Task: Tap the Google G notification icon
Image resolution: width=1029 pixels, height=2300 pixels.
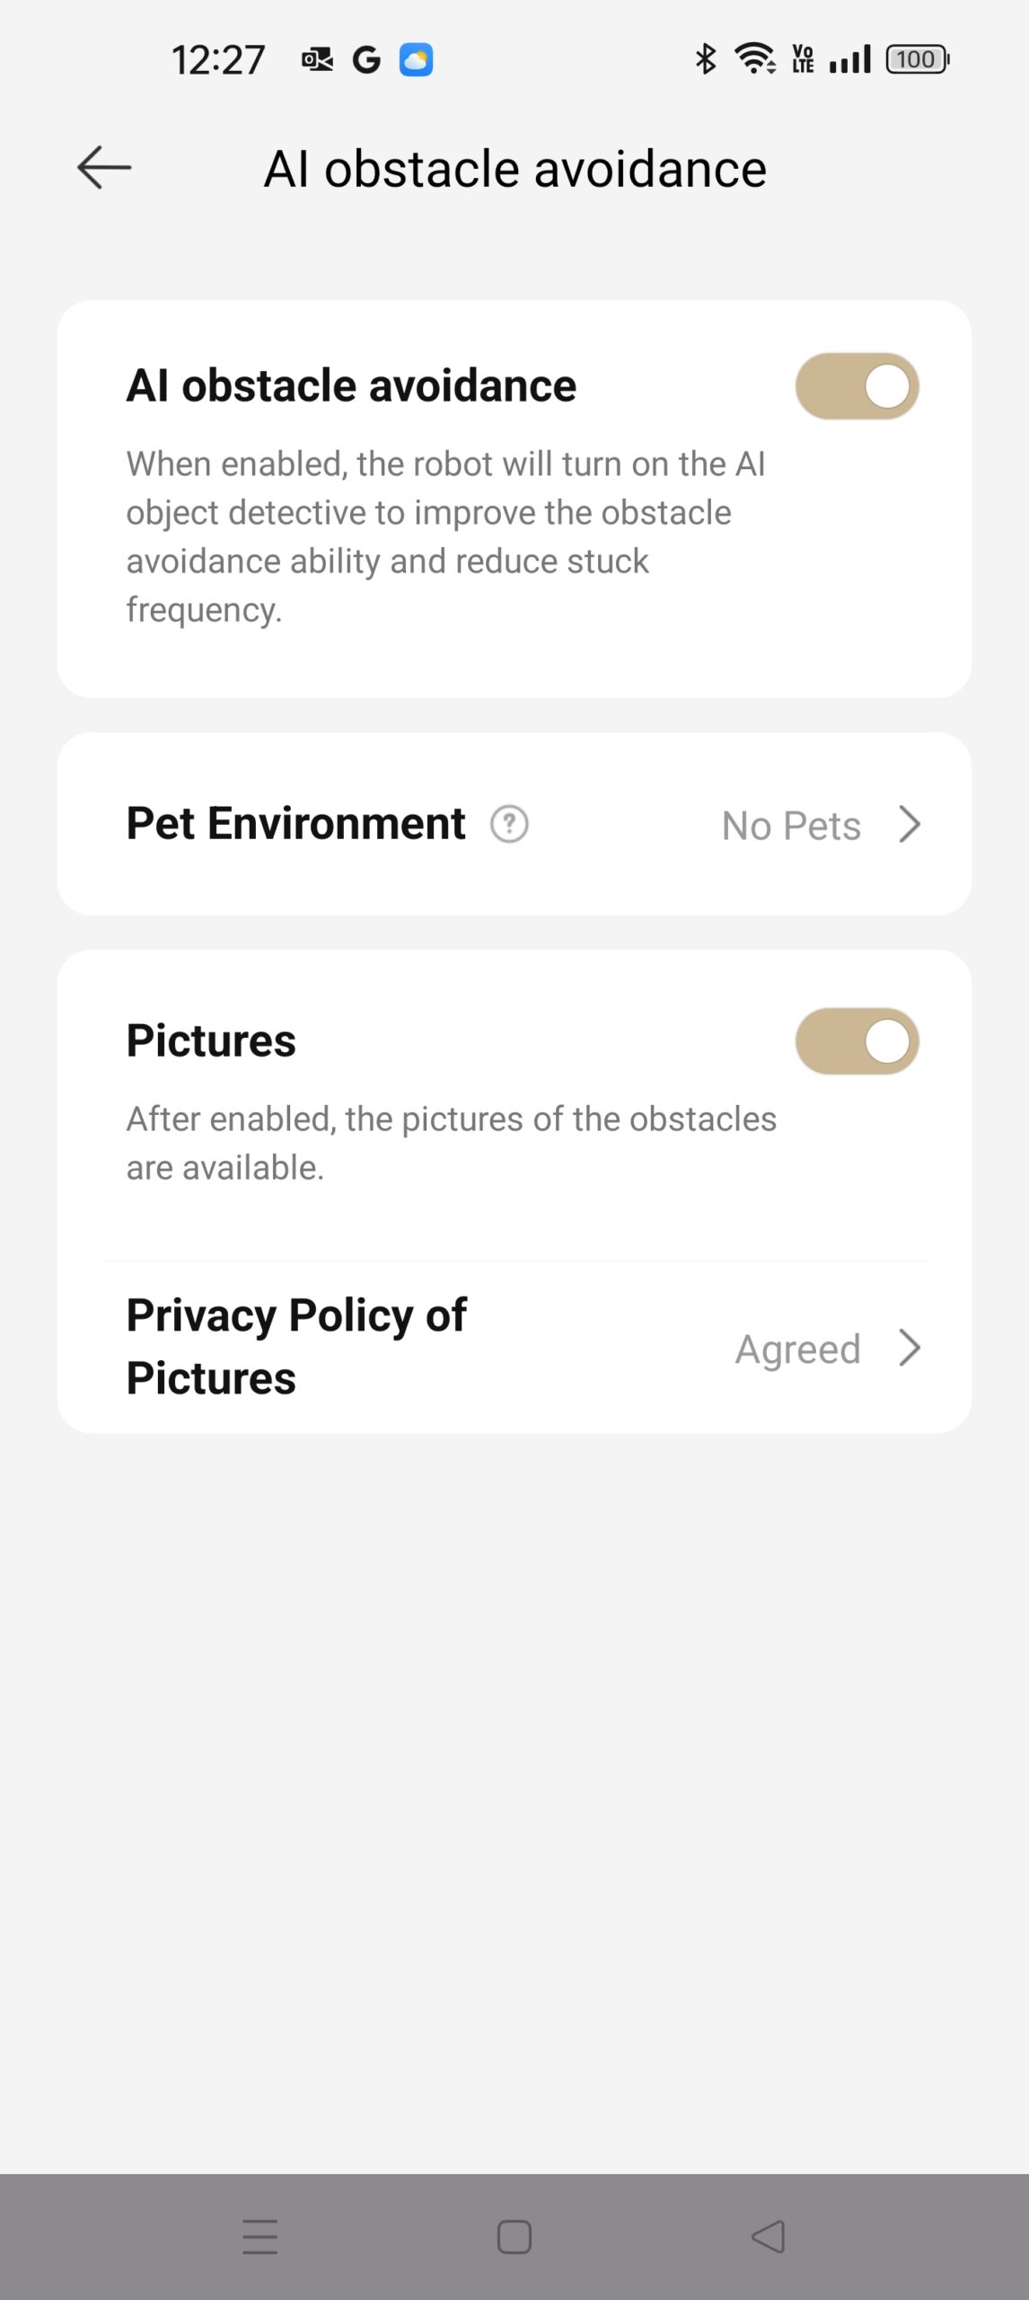Action: click(366, 60)
